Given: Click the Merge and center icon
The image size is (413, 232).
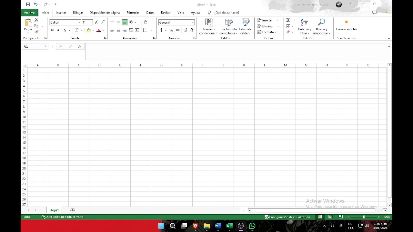Looking at the screenshot, I should [x=145, y=30].
